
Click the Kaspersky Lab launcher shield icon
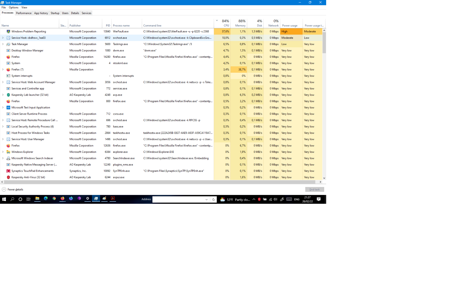coord(8,95)
